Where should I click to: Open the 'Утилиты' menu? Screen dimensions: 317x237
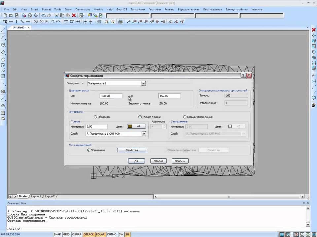tap(257, 9)
